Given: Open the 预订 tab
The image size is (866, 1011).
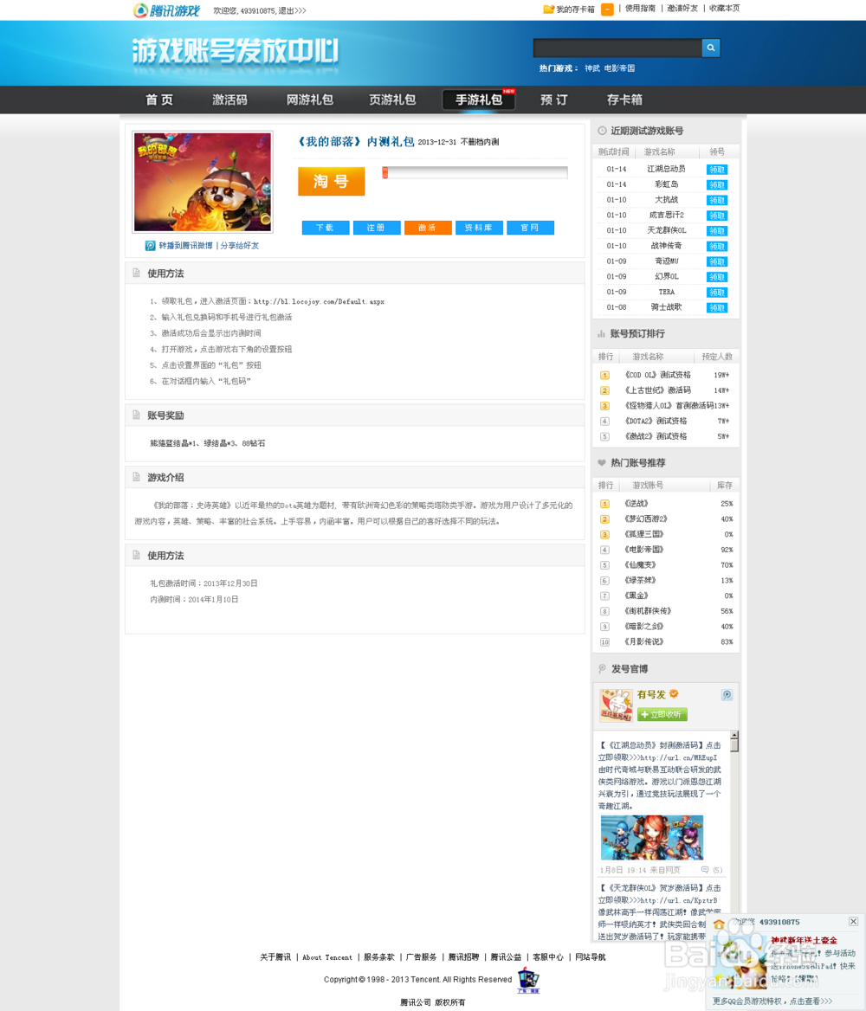Looking at the screenshot, I should pos(553,100).
